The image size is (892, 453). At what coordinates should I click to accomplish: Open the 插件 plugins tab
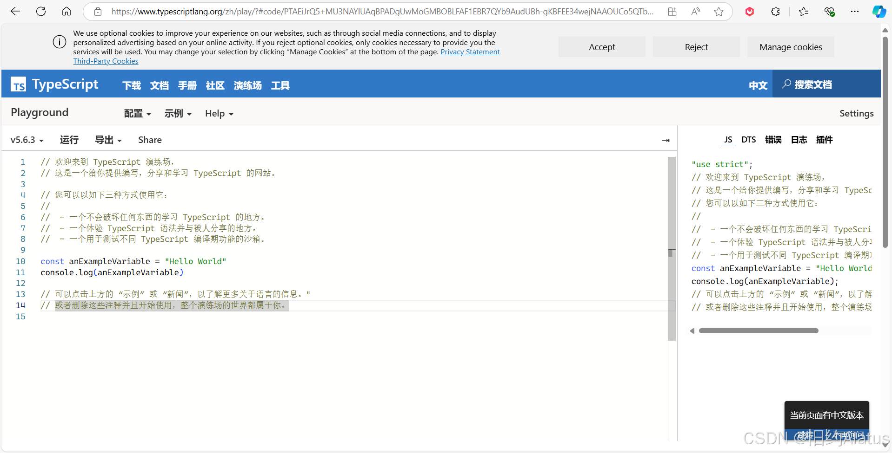pos(825,140)
